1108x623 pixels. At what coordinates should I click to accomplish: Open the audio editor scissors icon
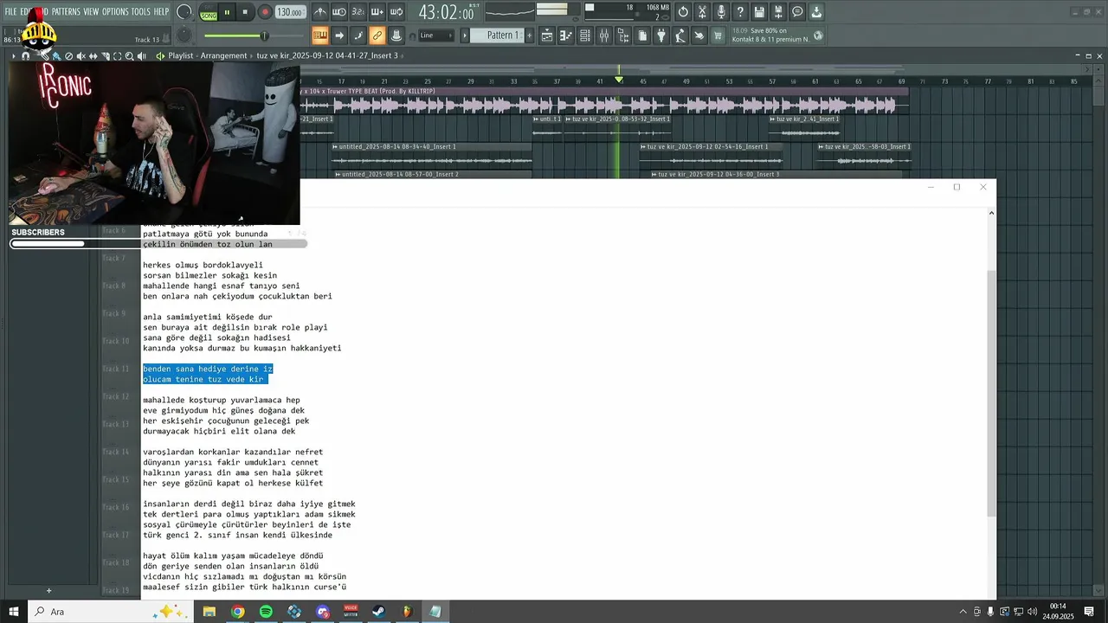click(x=702, y=12)
